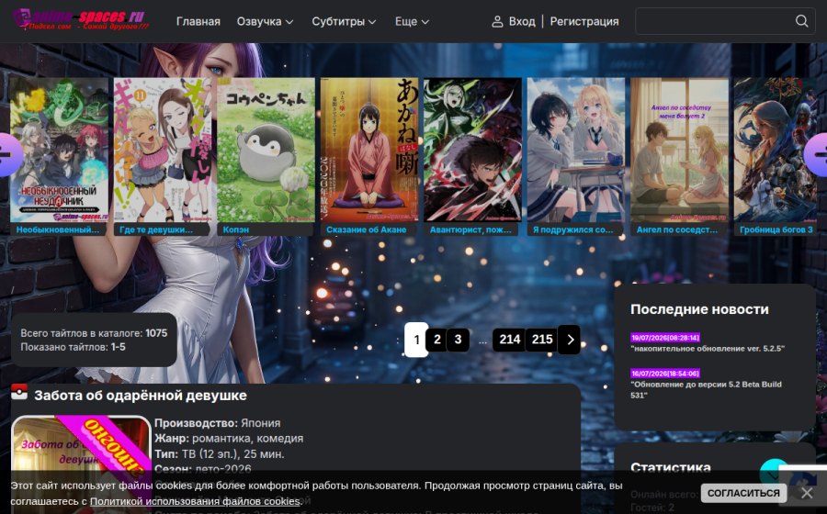
Task: Open news Обновление до версии 5.2 Beta
Action: (707, 390)
